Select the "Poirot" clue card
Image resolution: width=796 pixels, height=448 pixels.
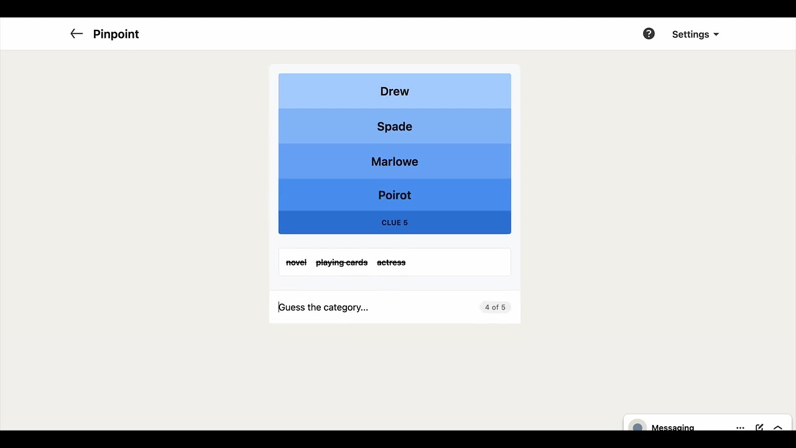pos(394,195)
